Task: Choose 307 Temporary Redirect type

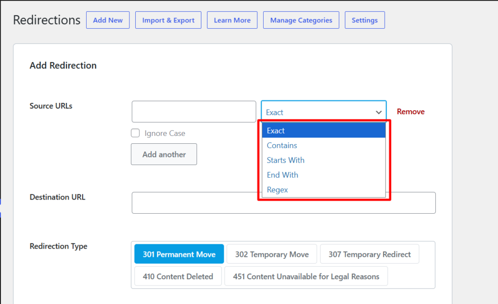Action: [x=370, y=254]
